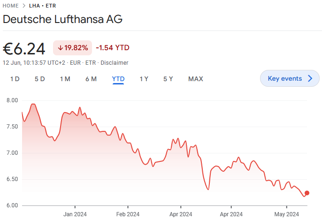This screenshot has width=322, height=220.
Task: Click the Jan 2024 axis label
Action: coord(75,214)
